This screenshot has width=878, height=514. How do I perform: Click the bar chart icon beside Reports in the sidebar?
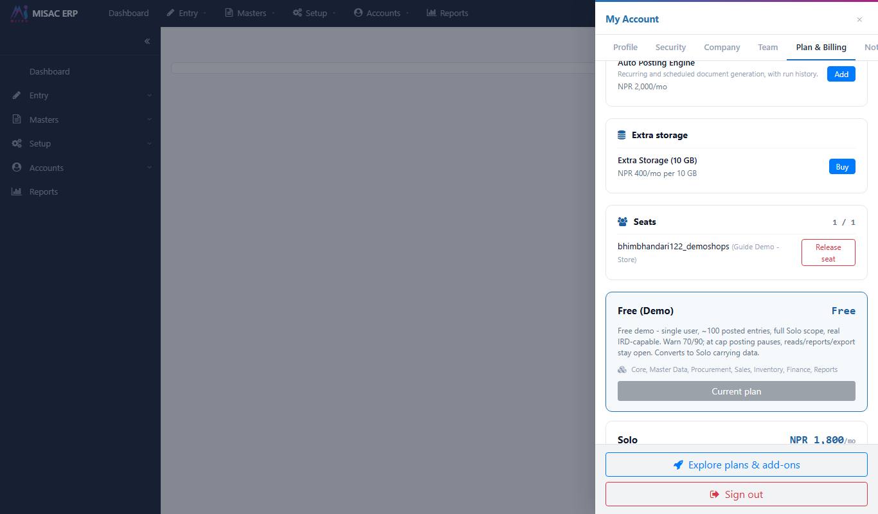(17, 191)
